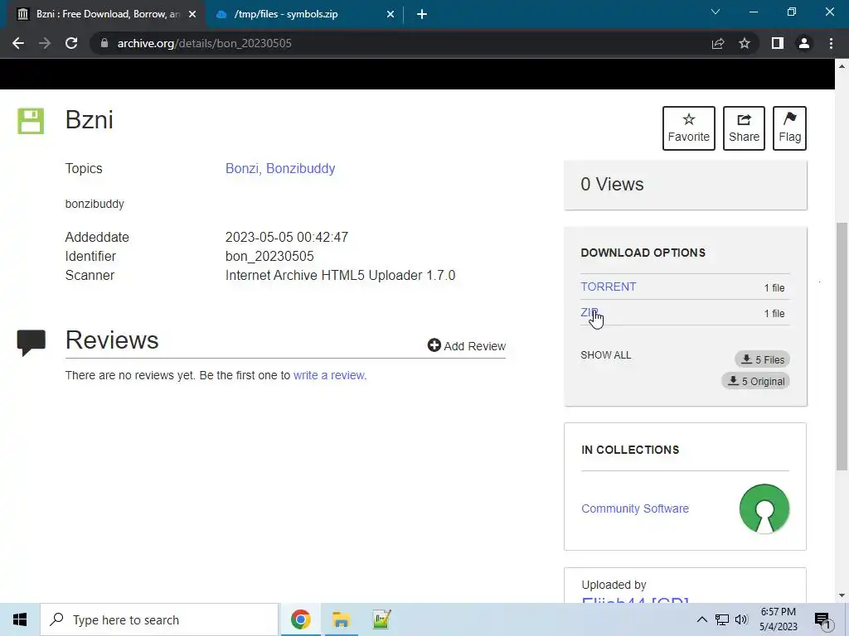Download via the TORRENT link
This screenshot has width=849, height=636.
point(608,287)
